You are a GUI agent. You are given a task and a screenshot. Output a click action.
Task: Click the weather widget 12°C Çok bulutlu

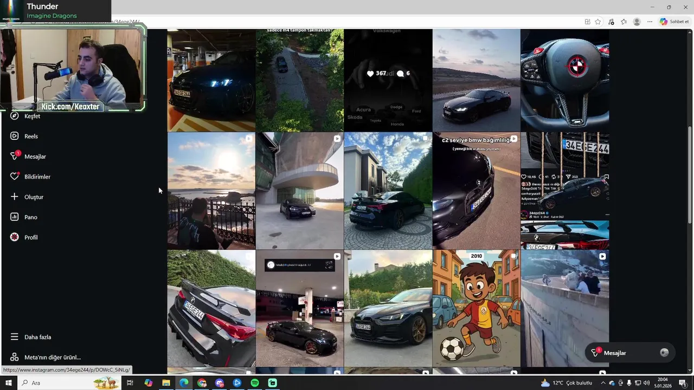pos(567,383)
